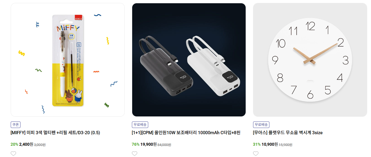
Task: Favorite the 무아스 wall clock via heart
Action: [x=256, y=153]
